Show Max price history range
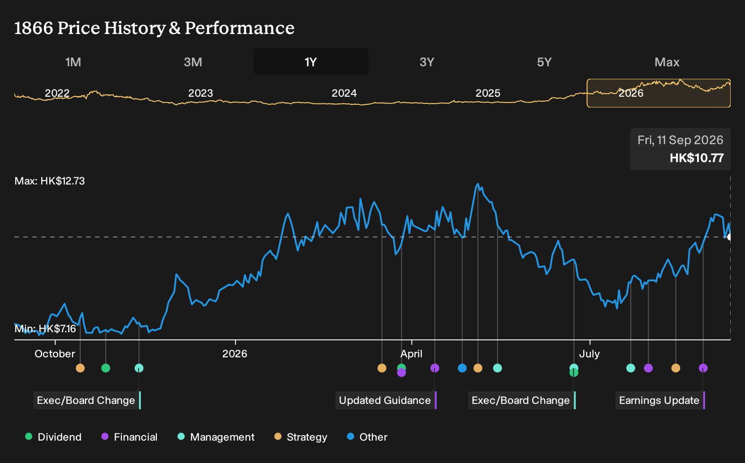Screen dimensions: 745x463 click(667, 62)
